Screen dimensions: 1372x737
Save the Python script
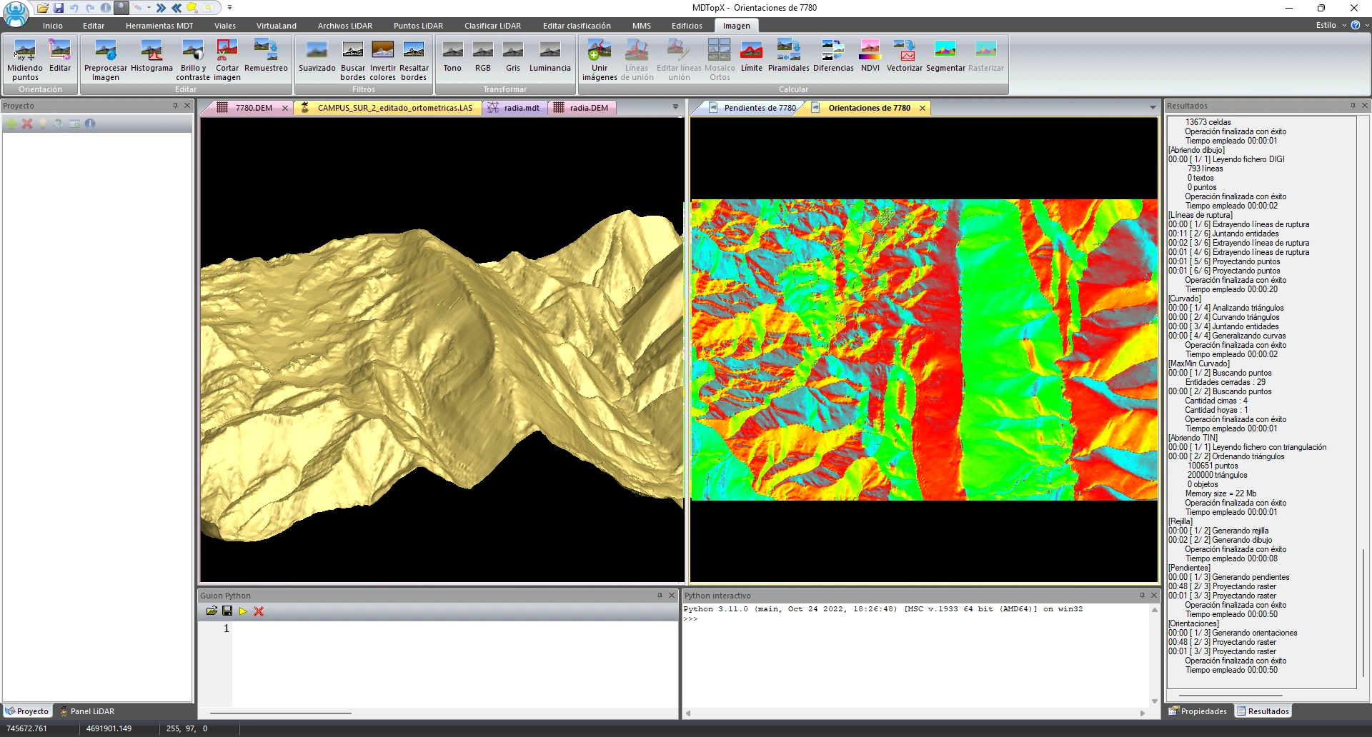(x=227, y=611)
